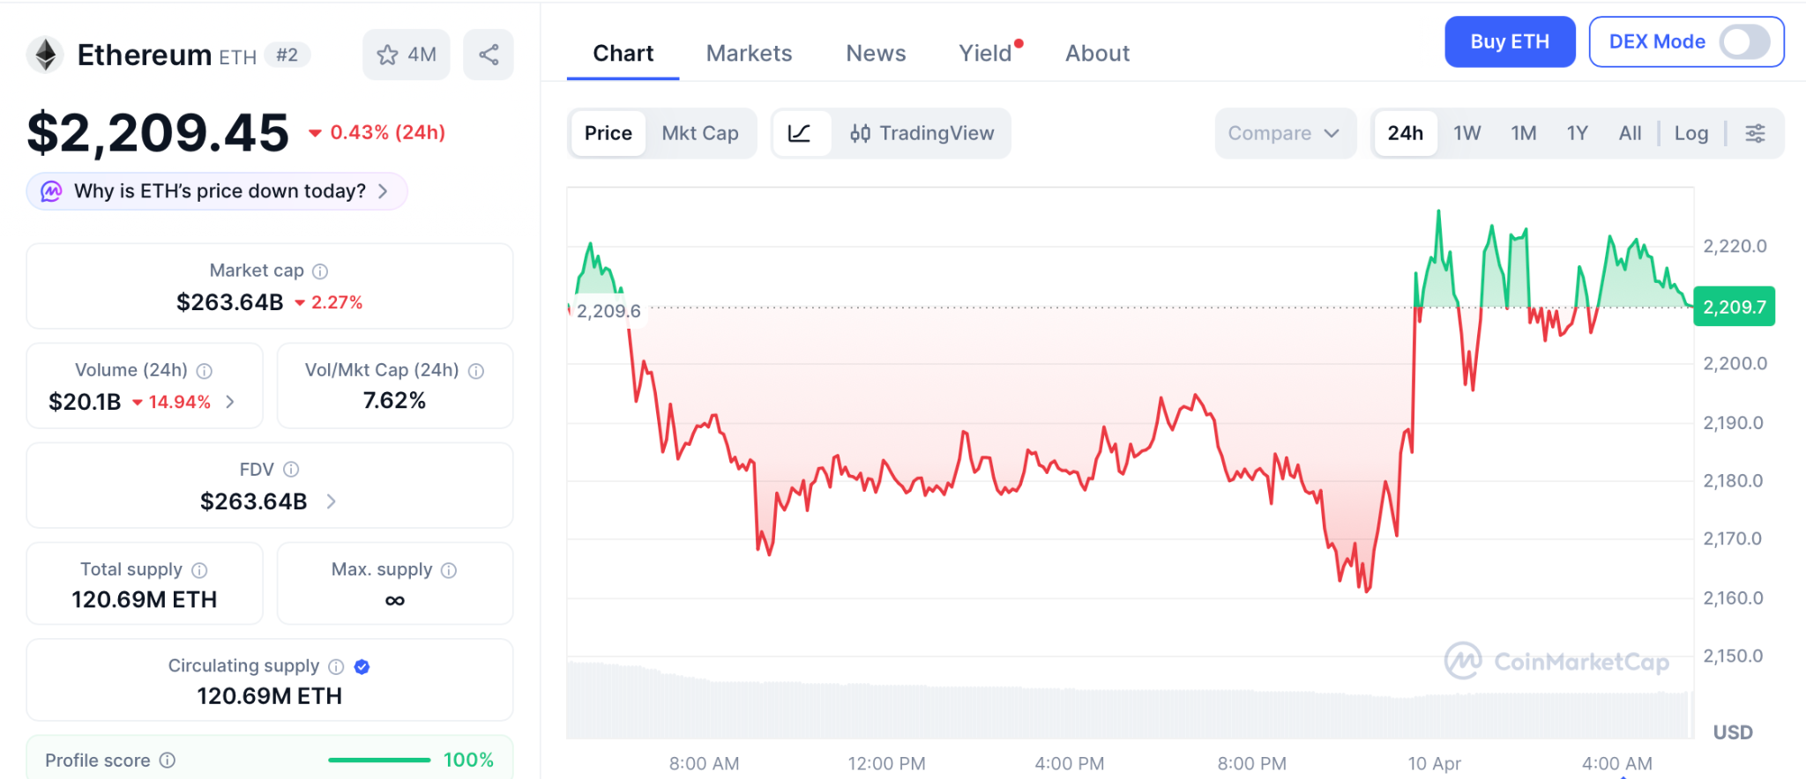Open the News tab
This screenshot has width=1806, height=779.
pyautogui.click(x=876, y=54)
